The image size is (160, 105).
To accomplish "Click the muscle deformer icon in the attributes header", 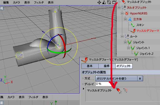I will [85, 60].
